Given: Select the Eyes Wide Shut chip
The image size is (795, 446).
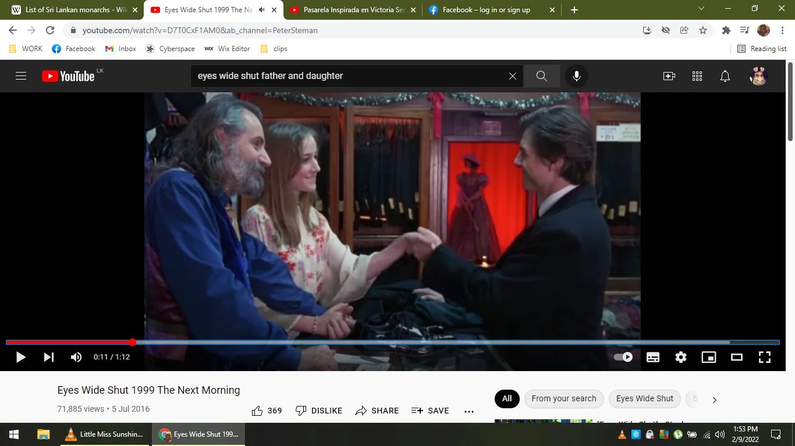Looking at the screenshot, I should [x=644, y=399].
